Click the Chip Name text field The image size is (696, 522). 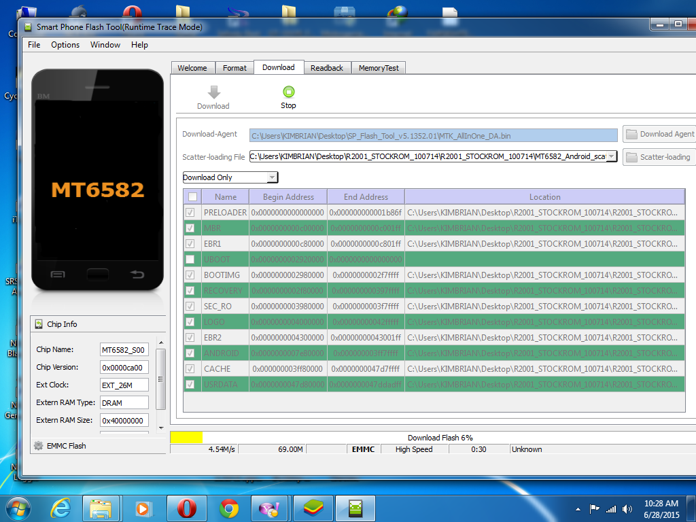tap(124, 350)
